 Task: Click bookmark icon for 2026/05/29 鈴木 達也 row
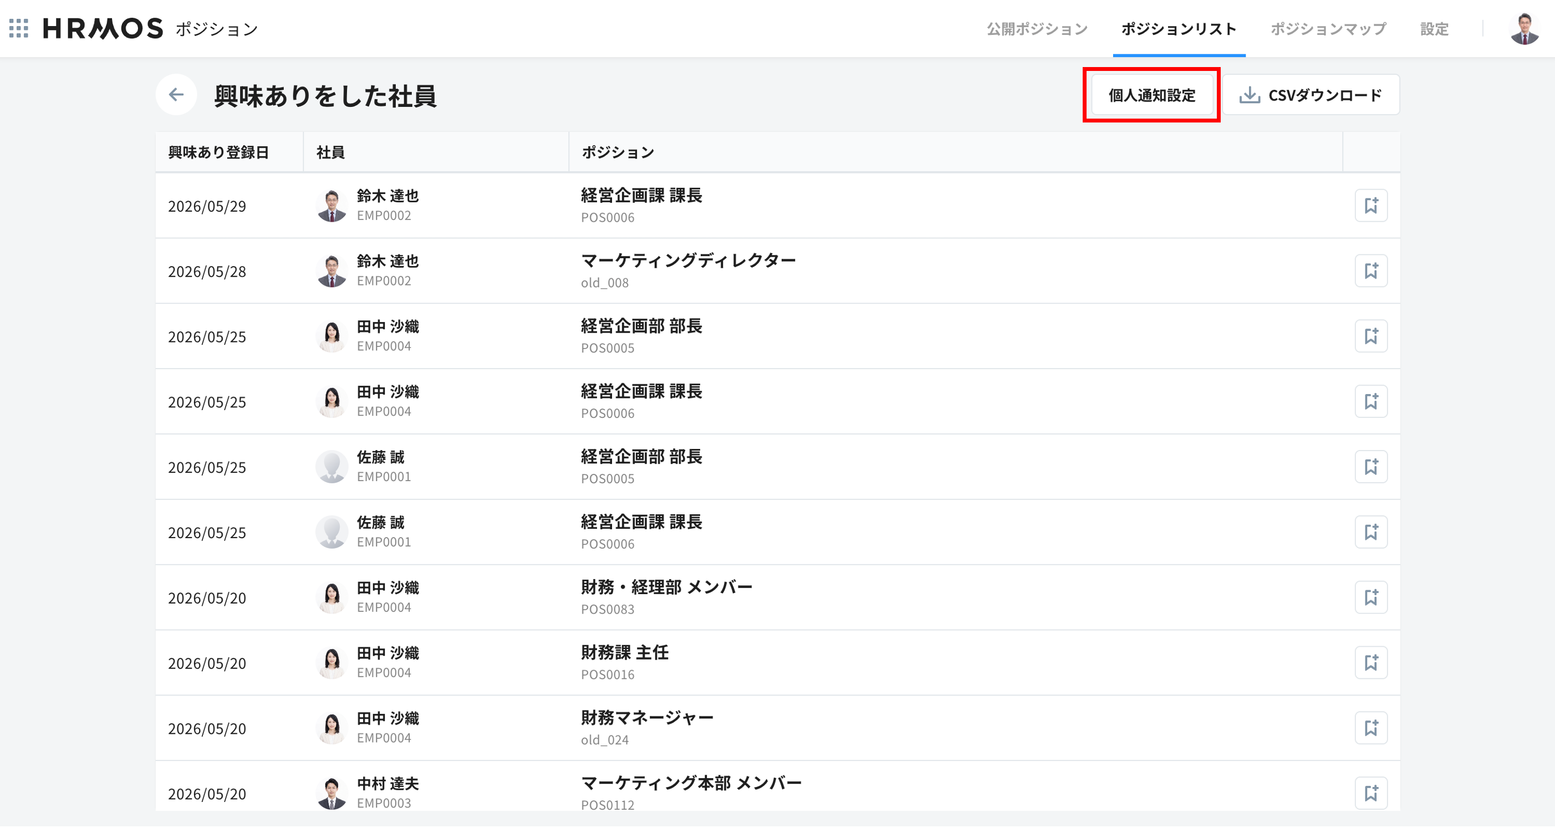coord(1371,206)
